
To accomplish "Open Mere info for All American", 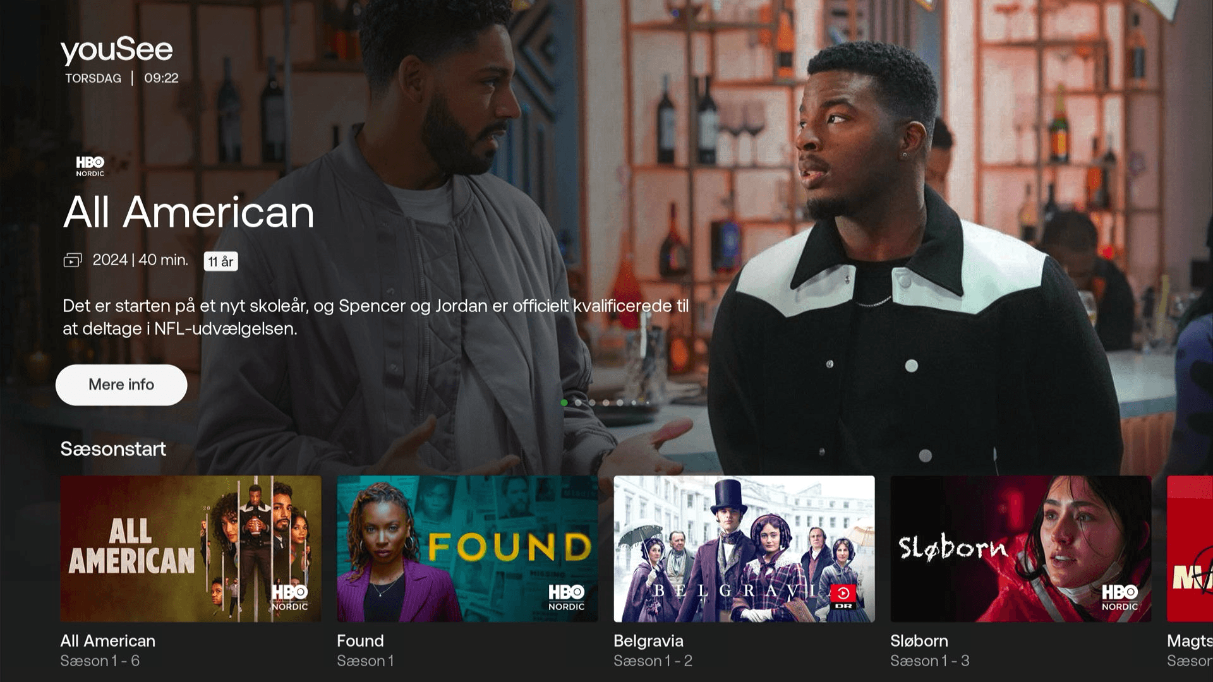I will (x=121, y=385).
